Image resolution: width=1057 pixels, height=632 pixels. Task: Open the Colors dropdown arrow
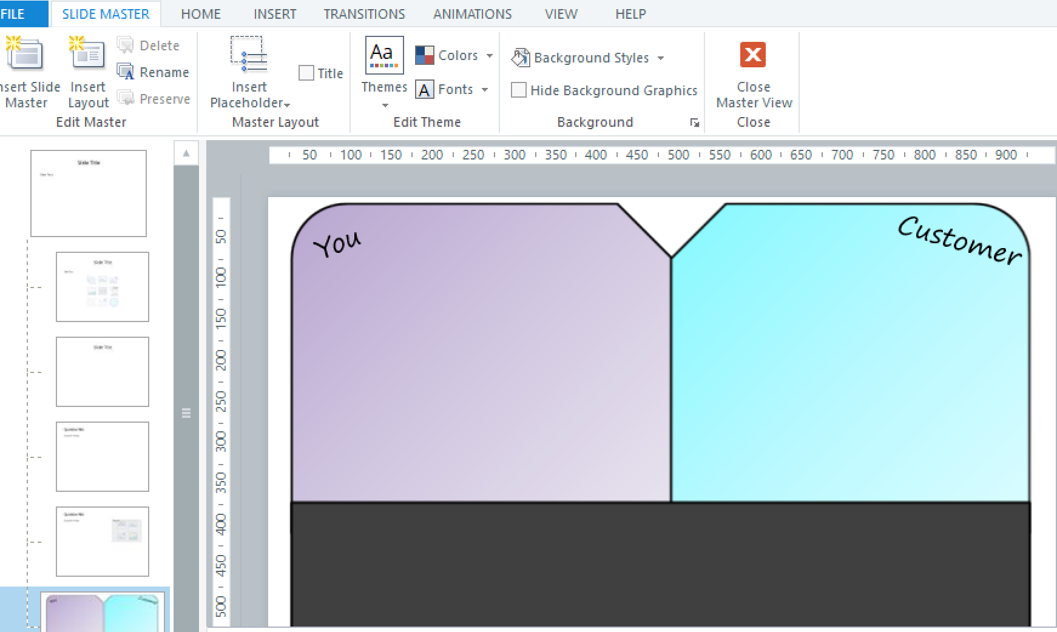489,55
